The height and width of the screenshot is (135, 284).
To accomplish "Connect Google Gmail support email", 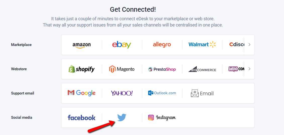I will [x=82, y=93].
